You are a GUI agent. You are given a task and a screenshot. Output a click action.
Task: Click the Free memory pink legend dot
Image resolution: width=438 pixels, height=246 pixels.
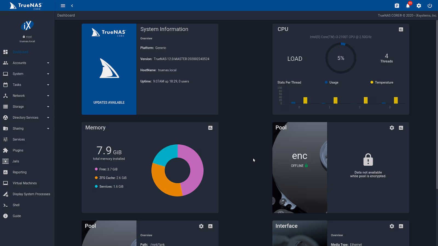coord(96,169)
